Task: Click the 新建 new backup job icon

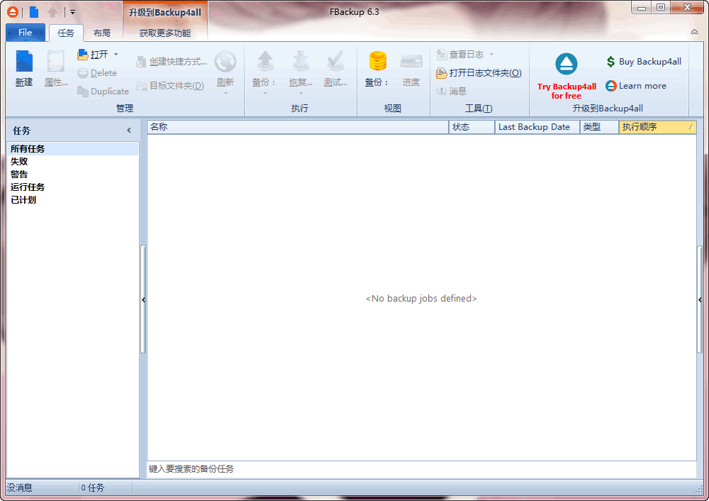Action: pos(24,62)
